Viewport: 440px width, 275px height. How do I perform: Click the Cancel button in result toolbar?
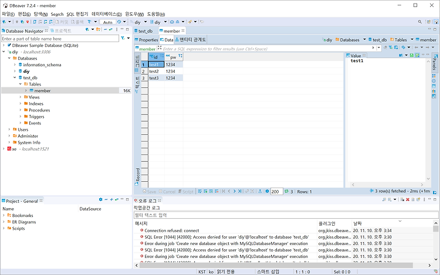(167, 192)
